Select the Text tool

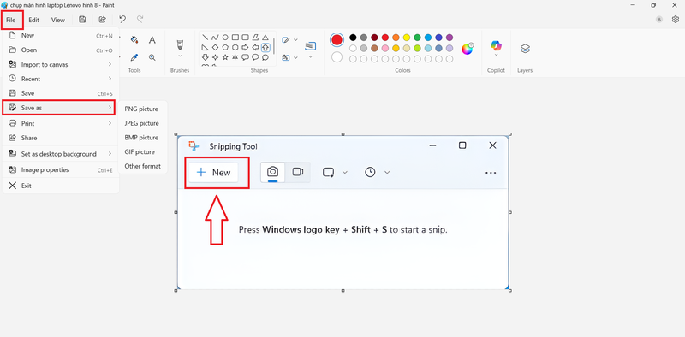click(x=152, y=40)
